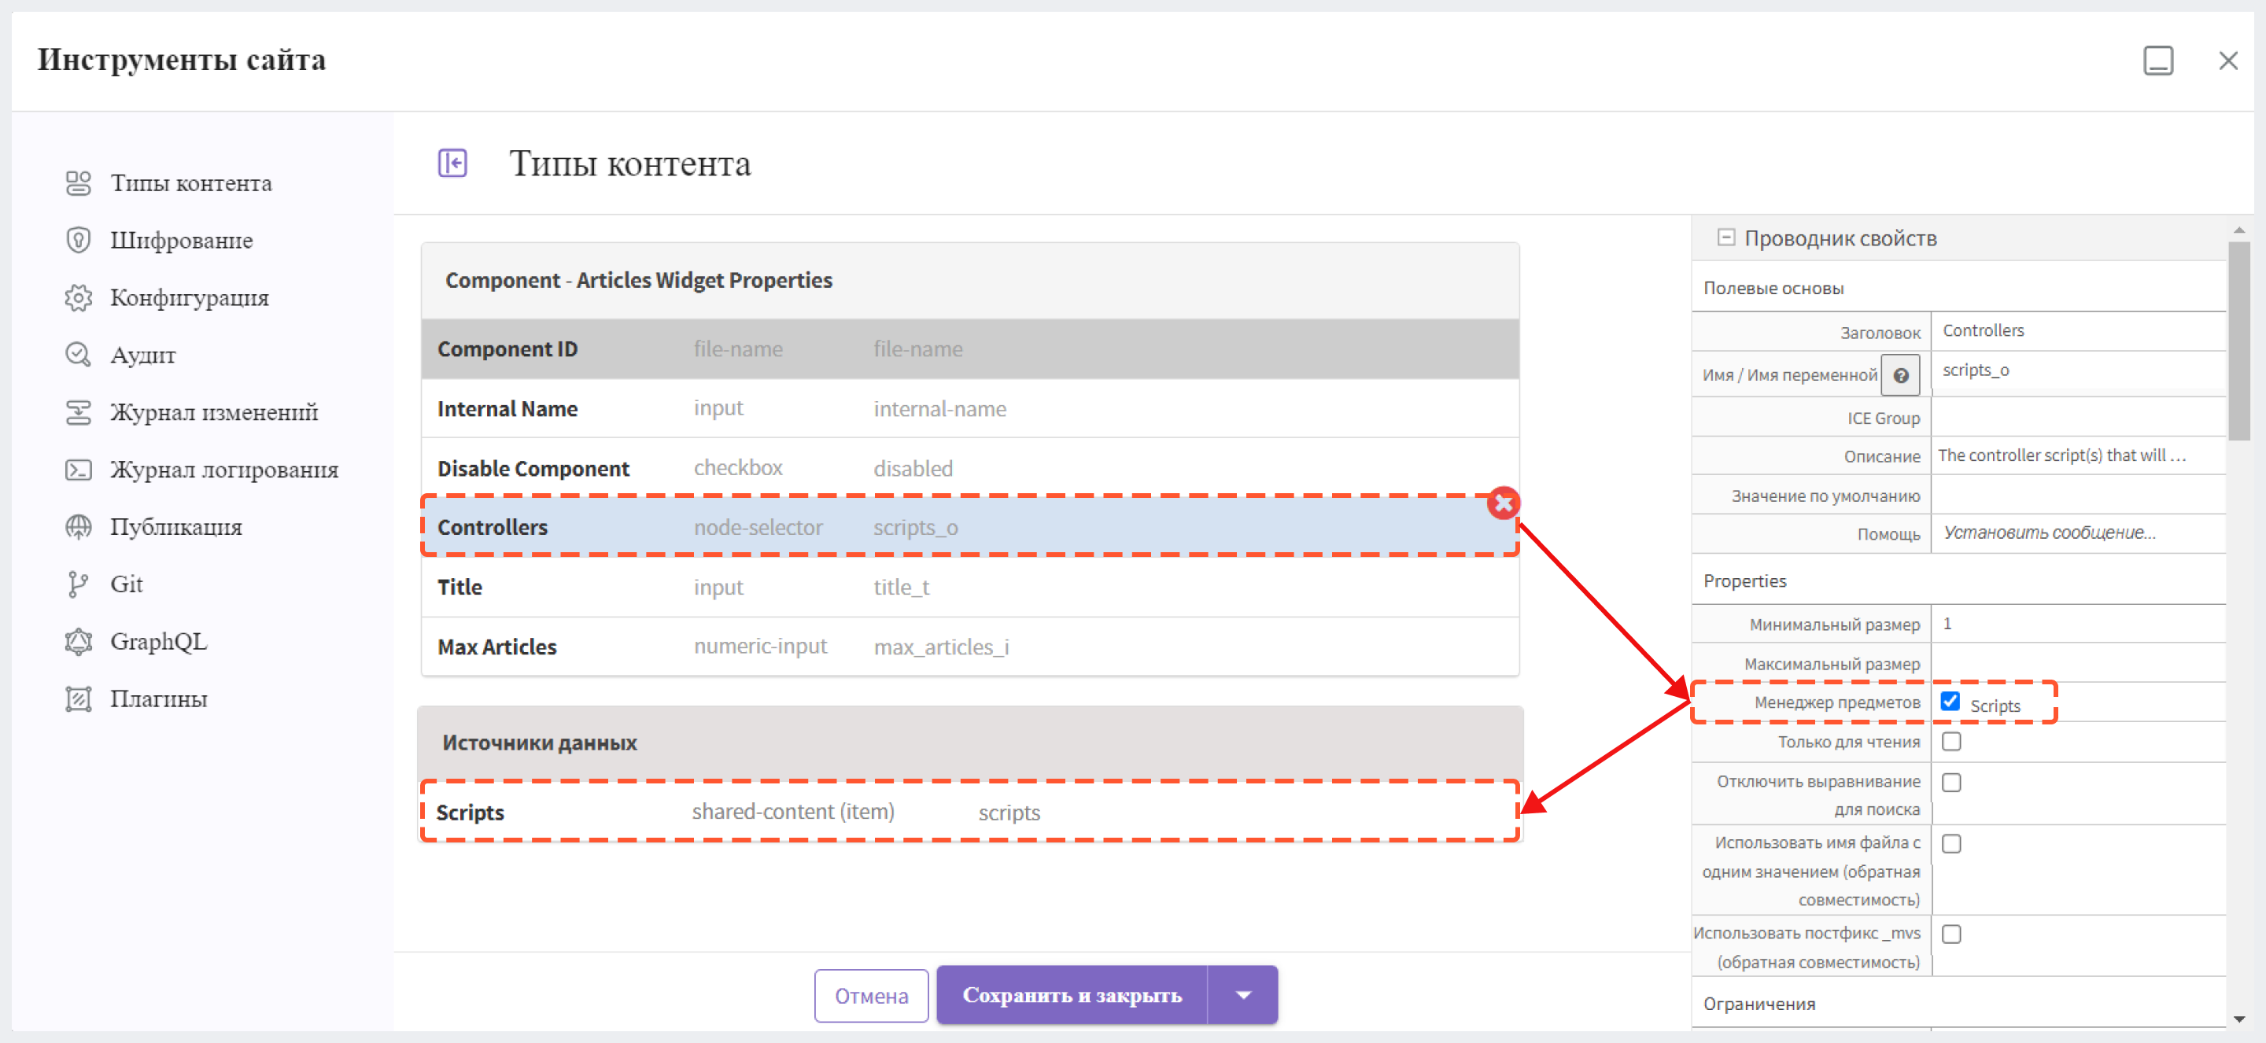Click the Журнал изменений icon
This screenshot has height=1043, width=2266.
(79, 412)
